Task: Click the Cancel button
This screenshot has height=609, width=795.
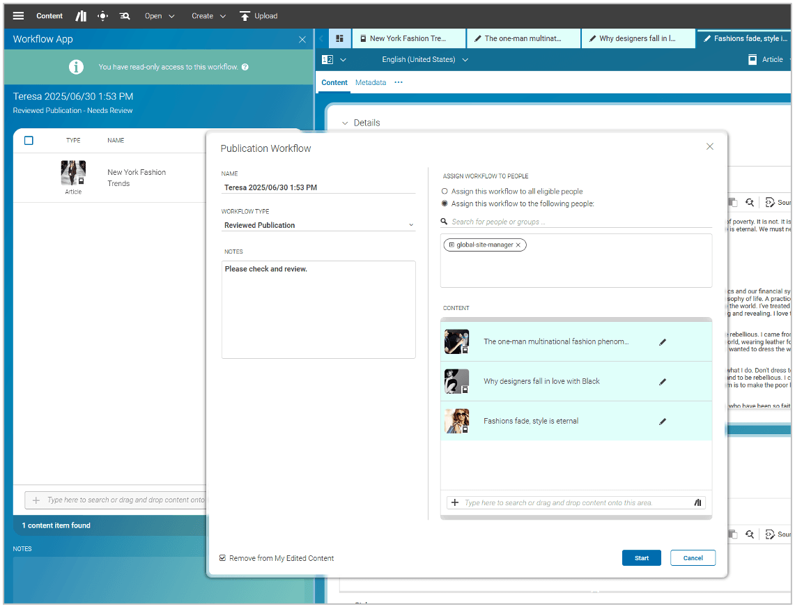Action: coord(693,558)
